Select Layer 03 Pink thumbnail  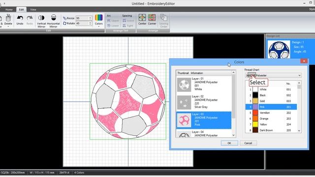pos(184,120)
